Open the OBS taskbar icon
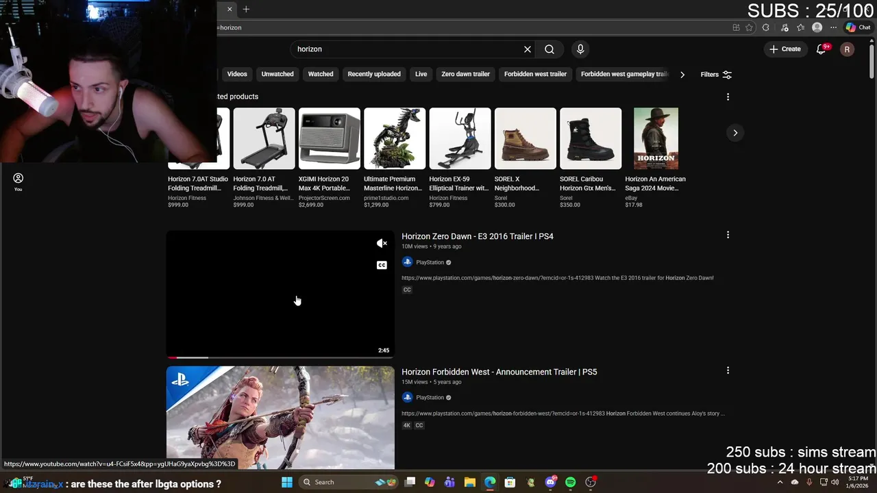This screenshot has width=877, height=493. [591, 482]
